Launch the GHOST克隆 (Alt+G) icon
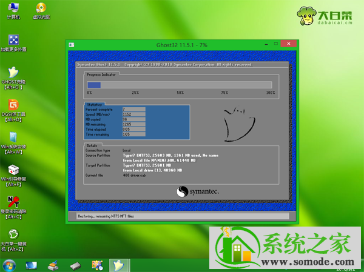Image resolution: width=364 pixels, height=272 pixels. (13, 78)
